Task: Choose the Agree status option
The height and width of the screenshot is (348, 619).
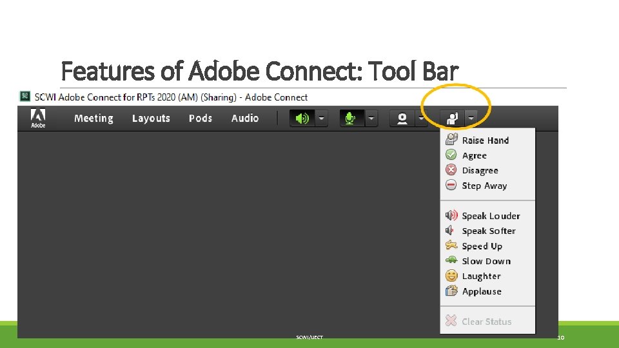Action: [x=487, y=155]
